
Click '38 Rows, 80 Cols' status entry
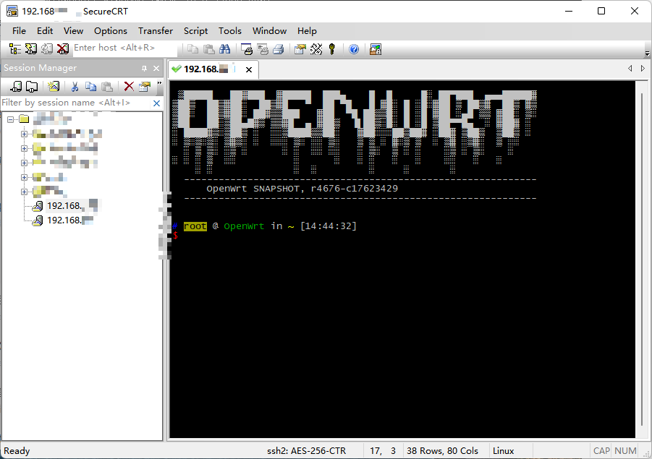click(442, 451)
